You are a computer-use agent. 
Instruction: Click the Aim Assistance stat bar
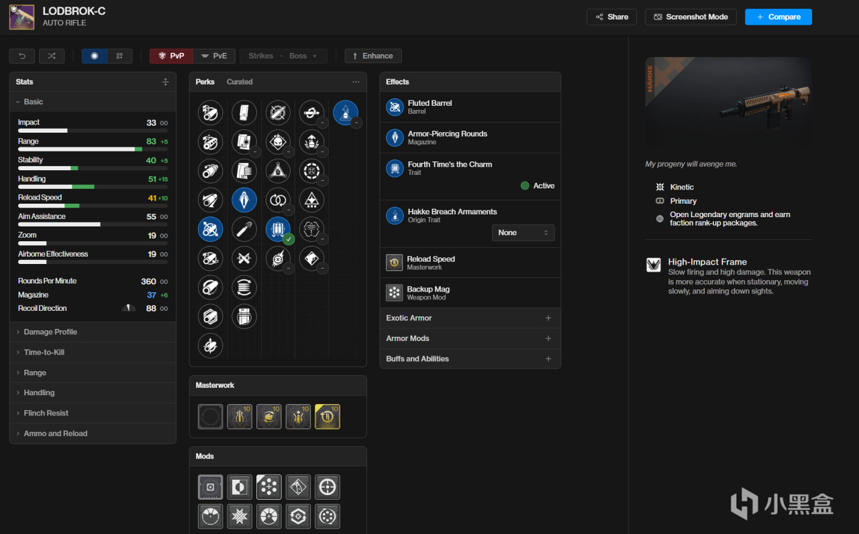click(x=93, y=224)
